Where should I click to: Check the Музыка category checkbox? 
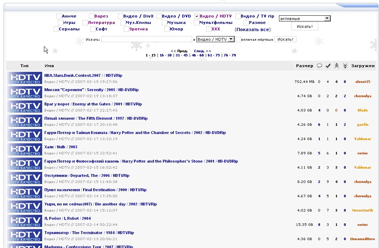(164, 23)
